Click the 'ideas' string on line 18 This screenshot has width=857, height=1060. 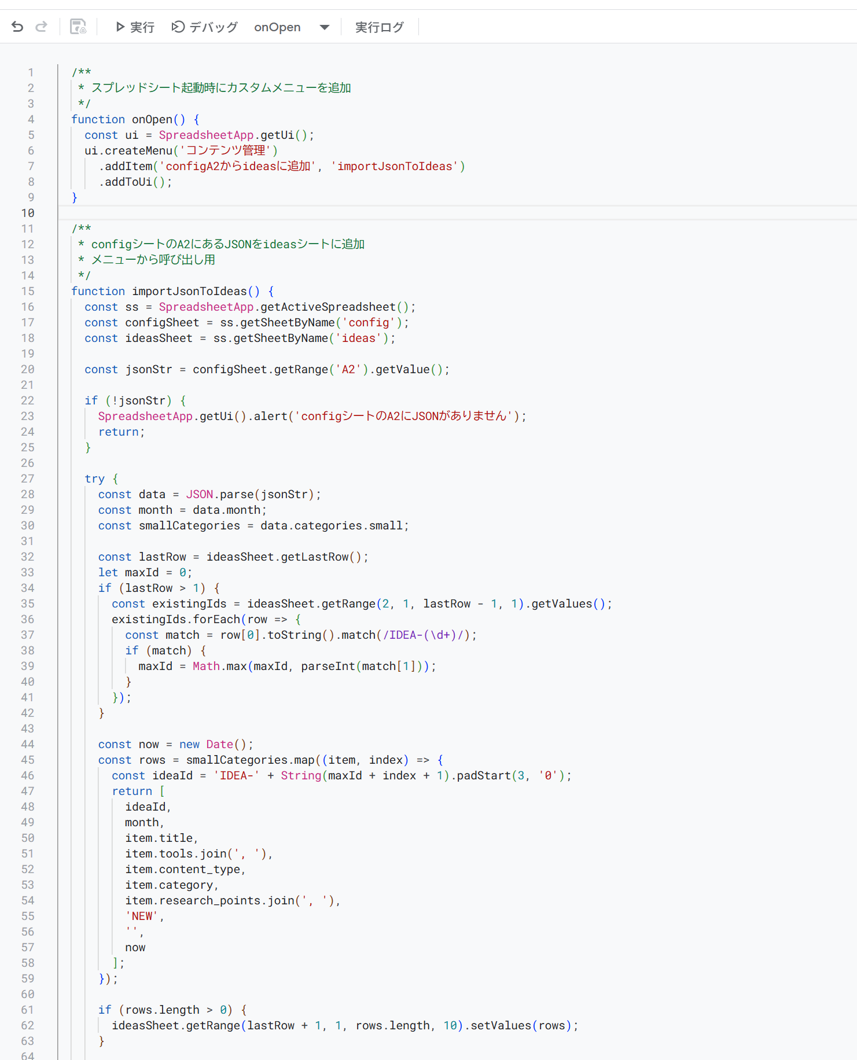click(x=358, y=338)
